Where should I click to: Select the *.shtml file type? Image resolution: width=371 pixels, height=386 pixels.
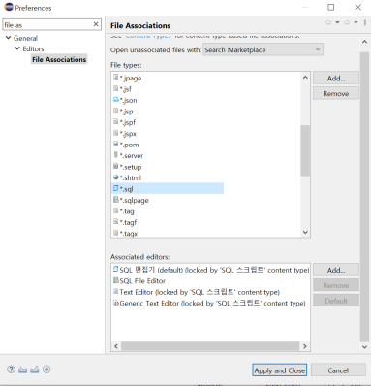point(127,177)
